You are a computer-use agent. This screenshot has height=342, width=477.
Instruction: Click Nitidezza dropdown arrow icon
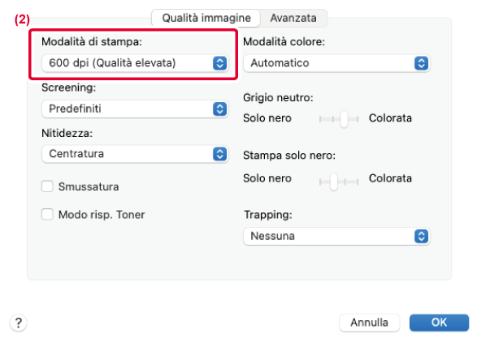pyautogui.click(x=219, y=154)
